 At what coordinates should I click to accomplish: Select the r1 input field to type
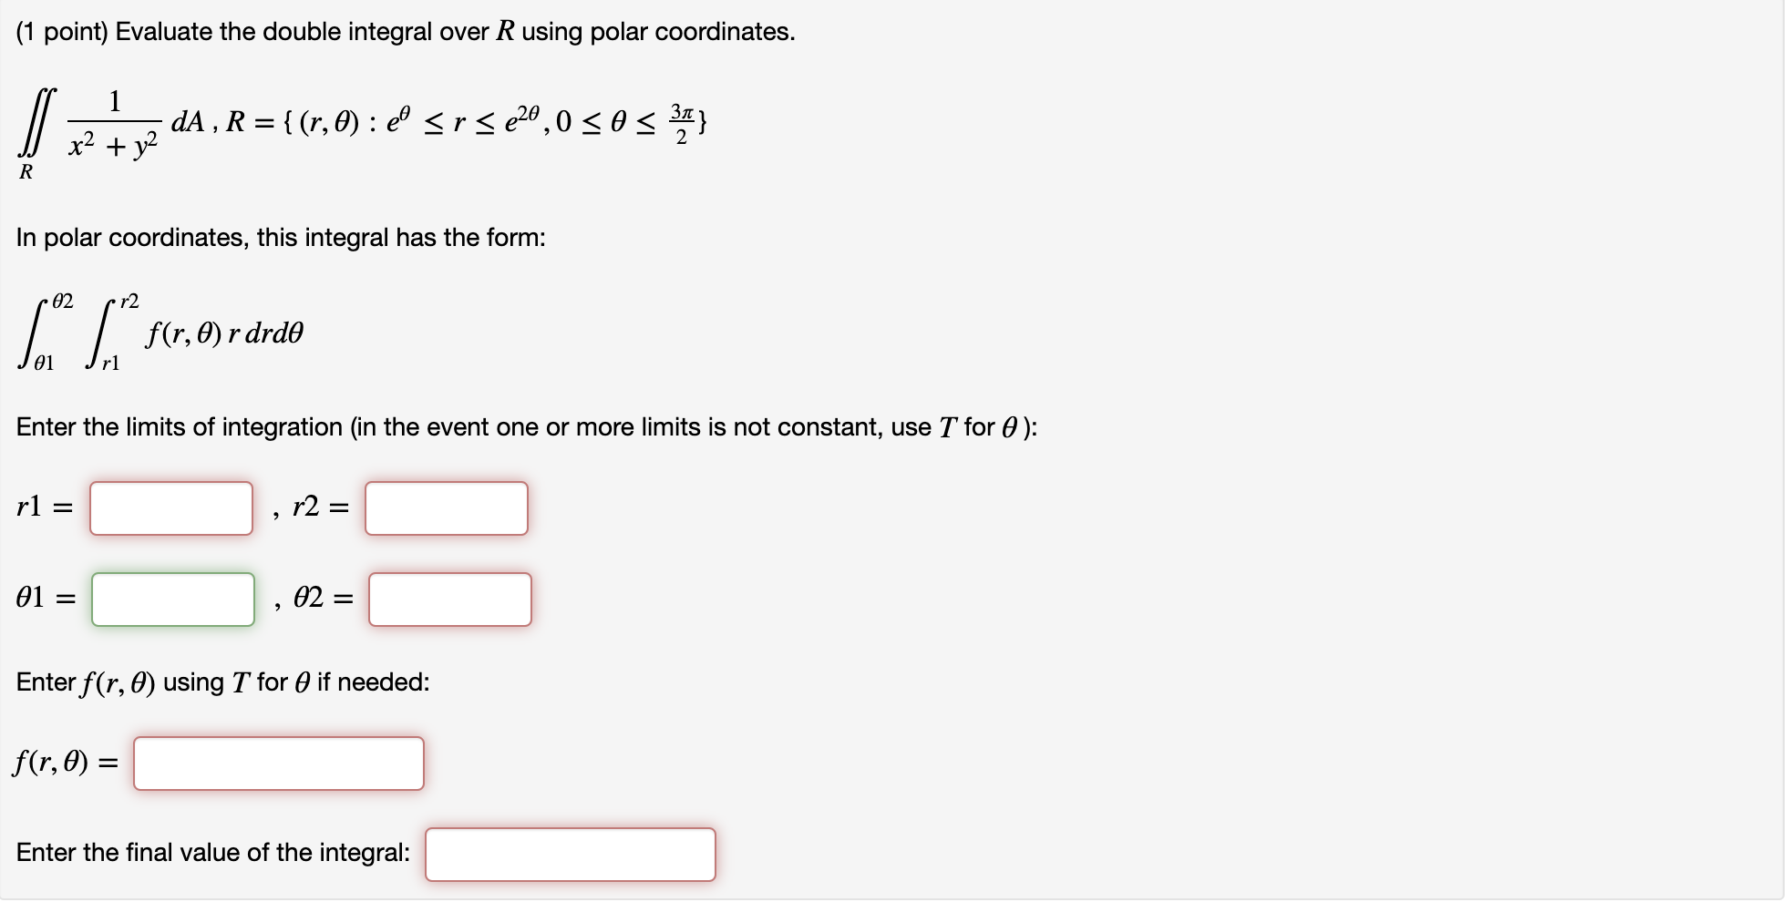(171, 508)
